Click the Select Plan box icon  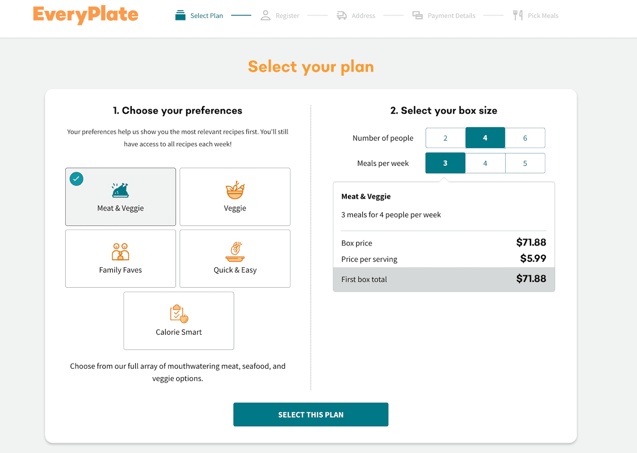point(181,16)
